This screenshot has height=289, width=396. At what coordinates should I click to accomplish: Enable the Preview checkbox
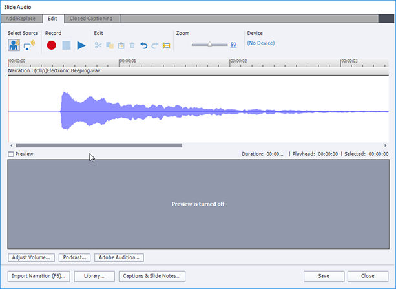pyautogui.click(x=11, y=154)
